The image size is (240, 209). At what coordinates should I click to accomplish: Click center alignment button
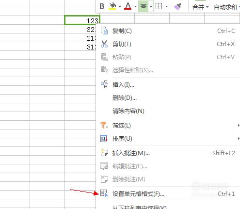(x=144, y=6)
